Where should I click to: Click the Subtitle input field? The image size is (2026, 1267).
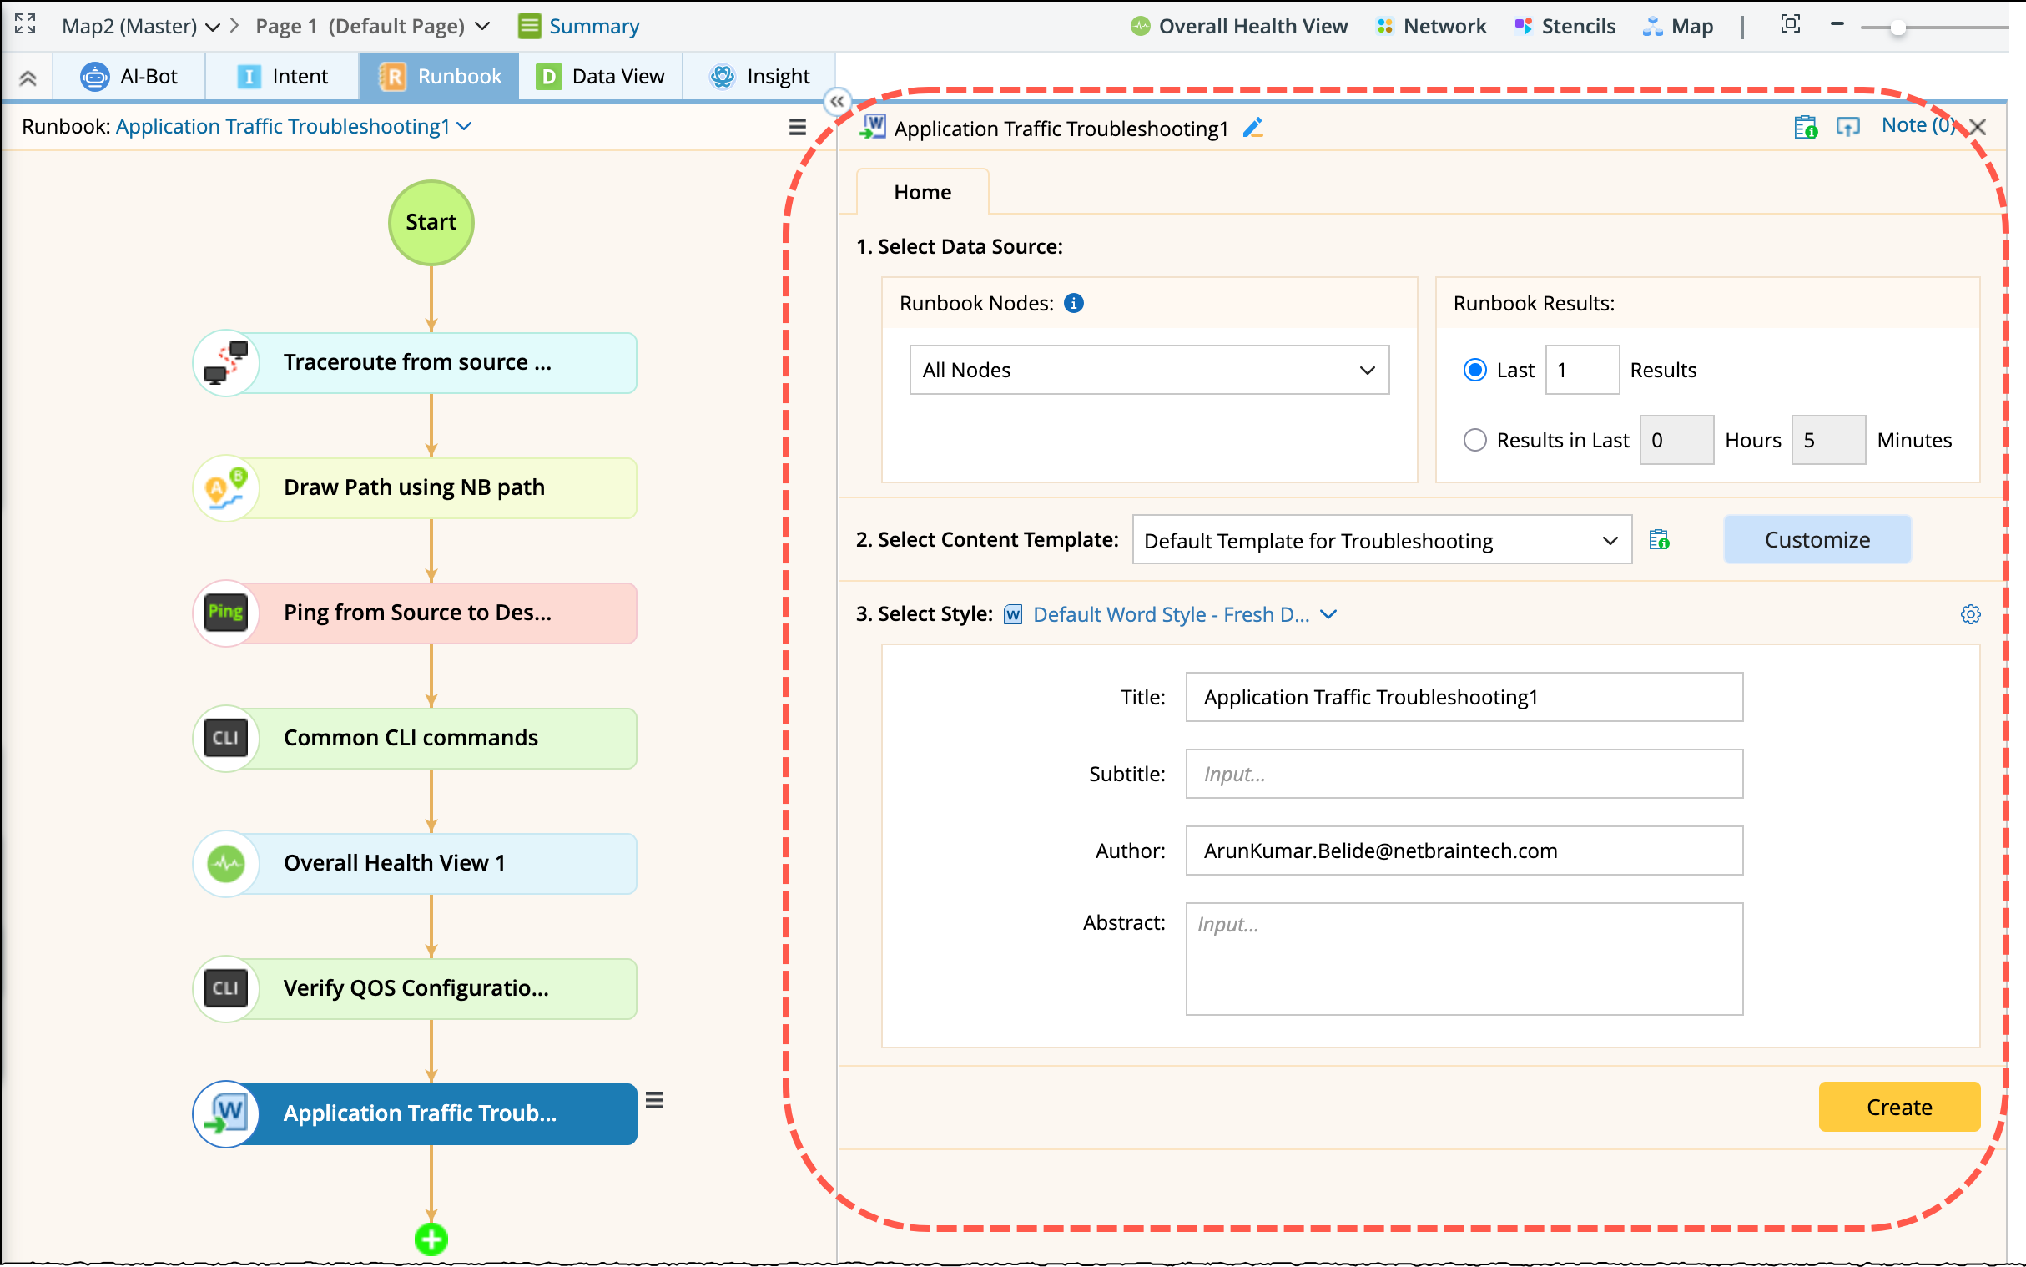click(x=1463, y=774)
